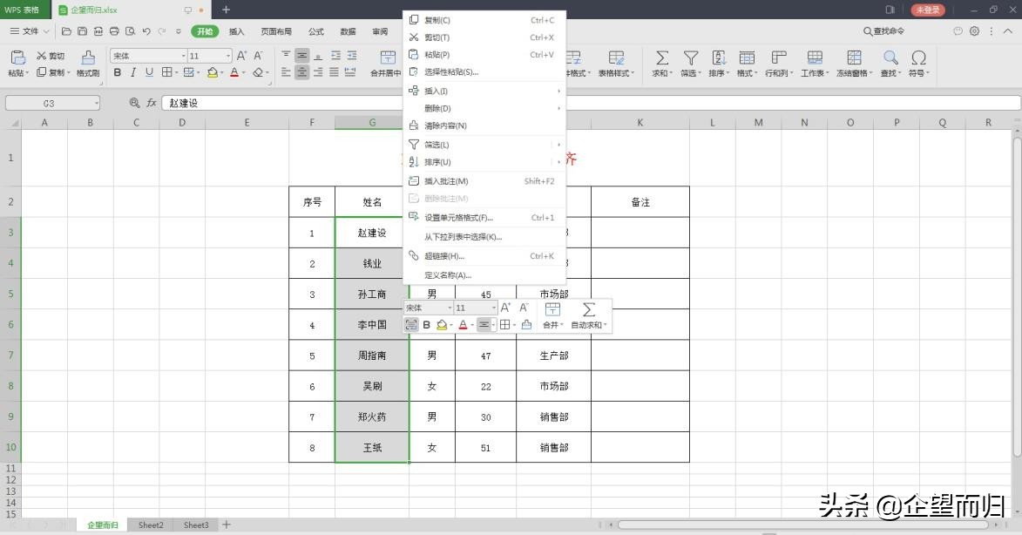Open new document tab with plus

coord(226,10)
